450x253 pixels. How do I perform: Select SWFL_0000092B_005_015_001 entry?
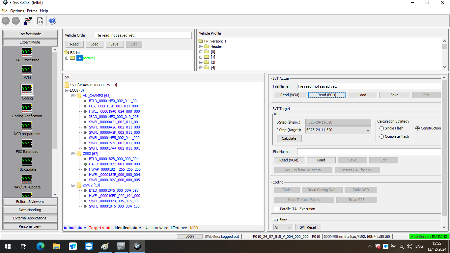pos(114,201)
